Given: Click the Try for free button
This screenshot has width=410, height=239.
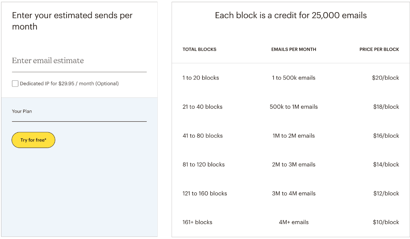Looking at the screenshot, I should coord(33,140).
